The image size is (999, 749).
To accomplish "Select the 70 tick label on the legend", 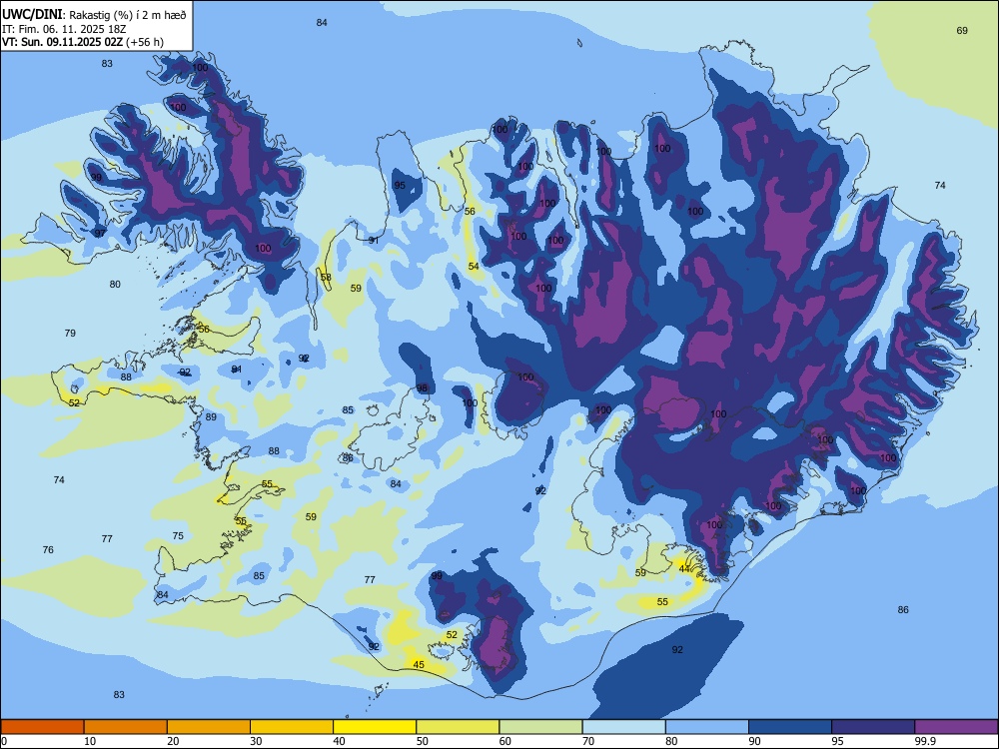I will pyautogui.click(x=588, y=741).
